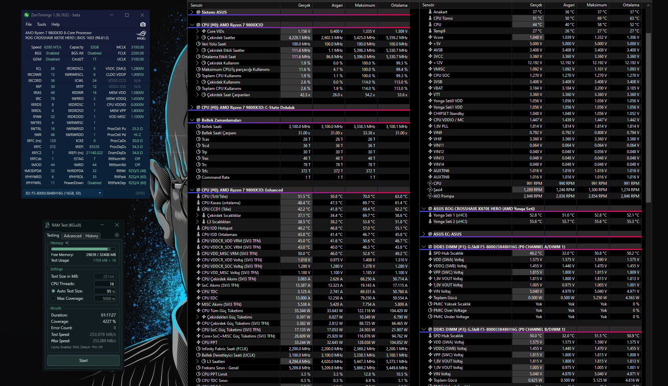
Task: Click the clock icon beside Bellek Saati Çarpanı
Action: (198, 133)
